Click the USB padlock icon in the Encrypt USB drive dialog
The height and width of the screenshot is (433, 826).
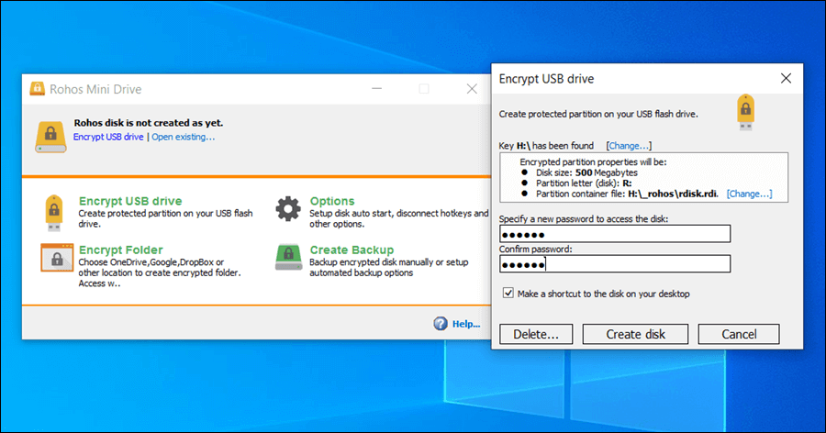coord(745,112)
